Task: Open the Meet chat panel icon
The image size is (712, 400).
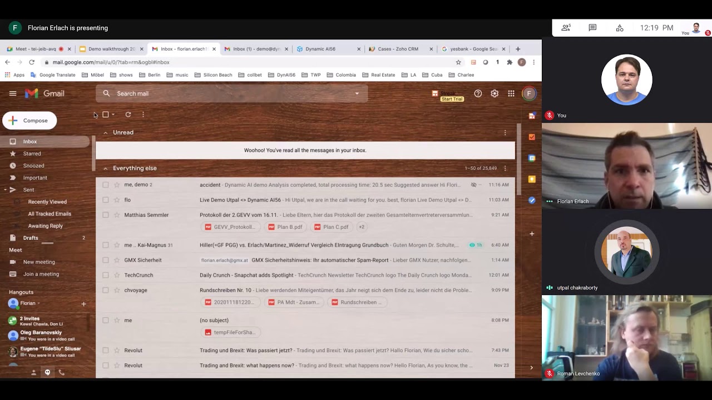Action: coord(592,28)
